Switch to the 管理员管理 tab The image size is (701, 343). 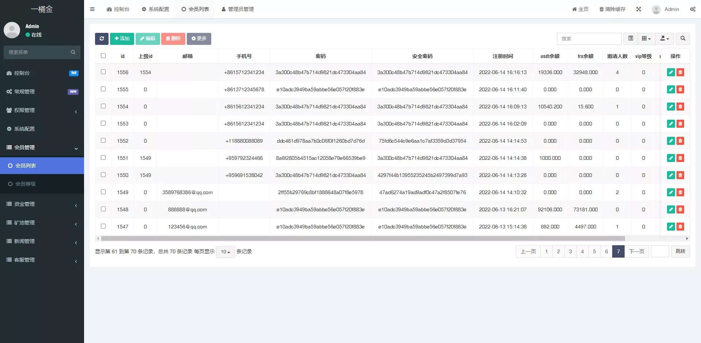pyautogui.click(x=238, y=9)
